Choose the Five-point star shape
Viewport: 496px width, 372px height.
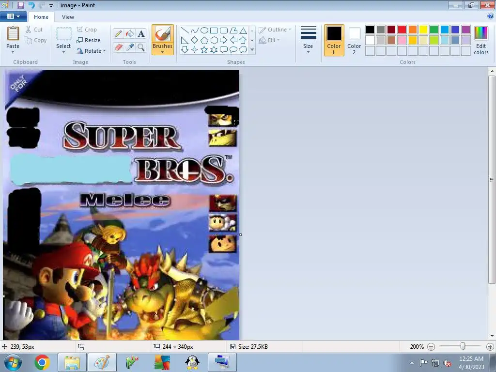[204, 50]
